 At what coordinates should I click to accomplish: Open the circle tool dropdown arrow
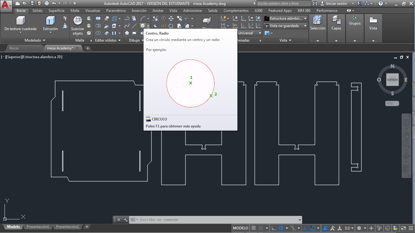[148, 26]
